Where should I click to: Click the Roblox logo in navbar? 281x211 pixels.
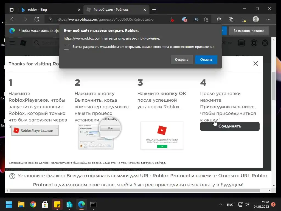(x=24, y=43)
